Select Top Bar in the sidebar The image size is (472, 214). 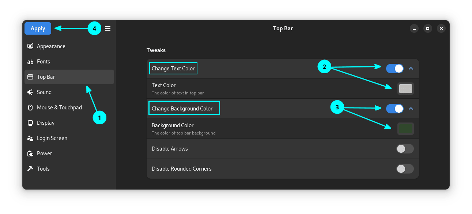click(69, 77)
